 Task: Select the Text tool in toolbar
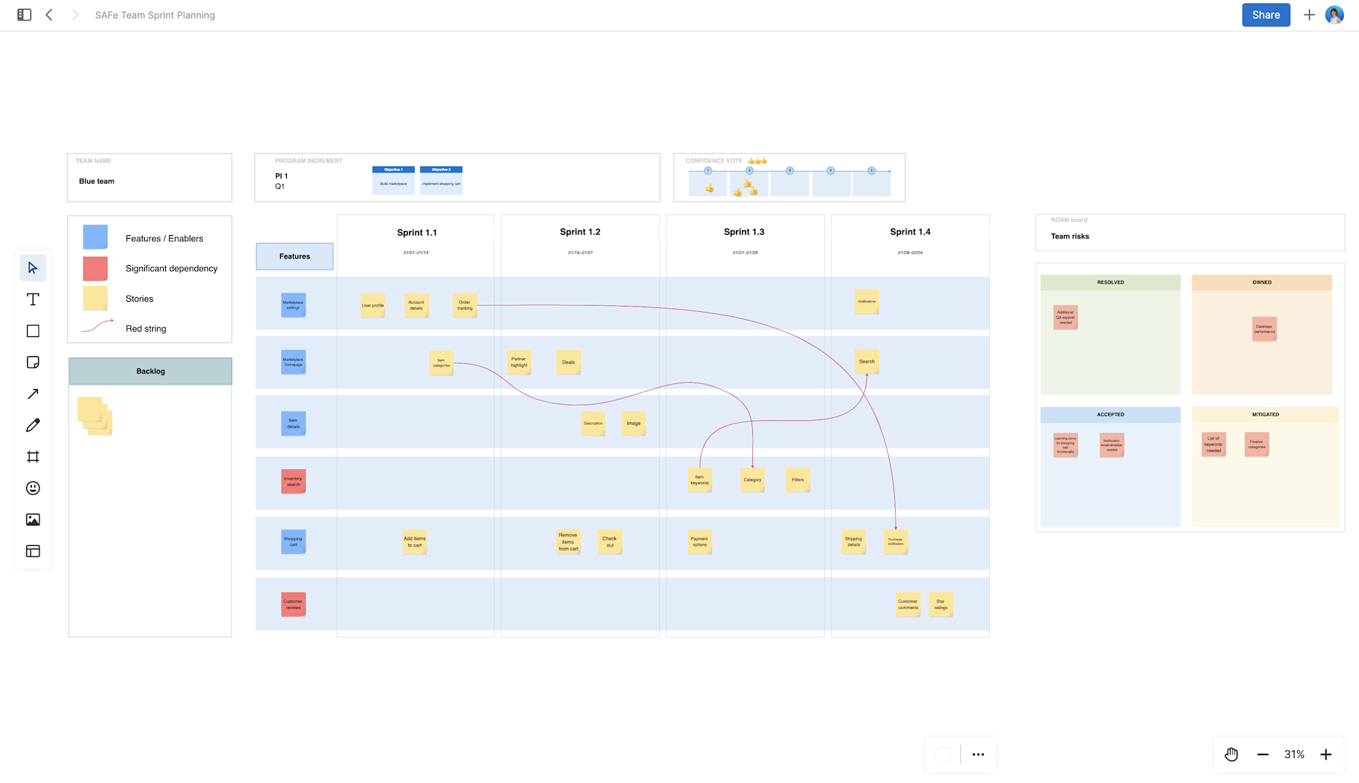click(33, 300)
